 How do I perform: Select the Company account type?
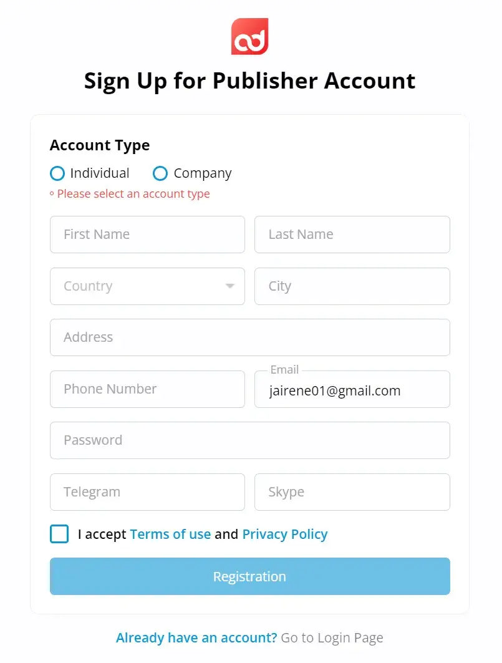pyautogui.click(x=160, y=173)
